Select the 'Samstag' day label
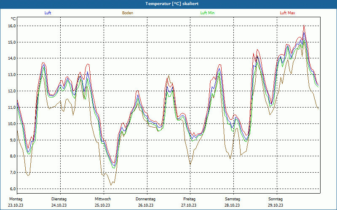 coord(233,199)
